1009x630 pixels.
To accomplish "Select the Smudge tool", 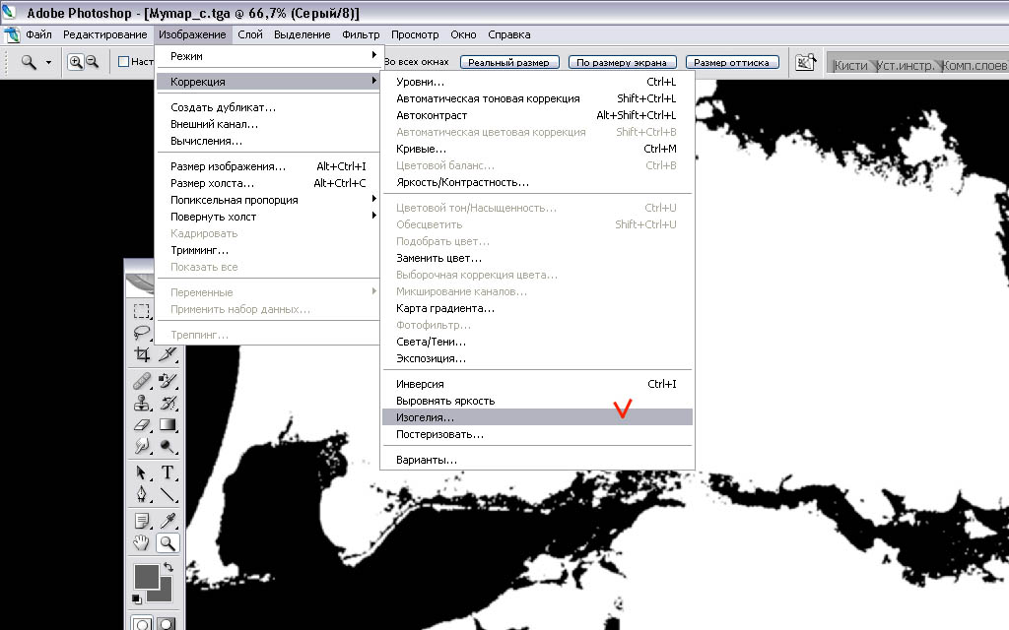I will [142, 446].
